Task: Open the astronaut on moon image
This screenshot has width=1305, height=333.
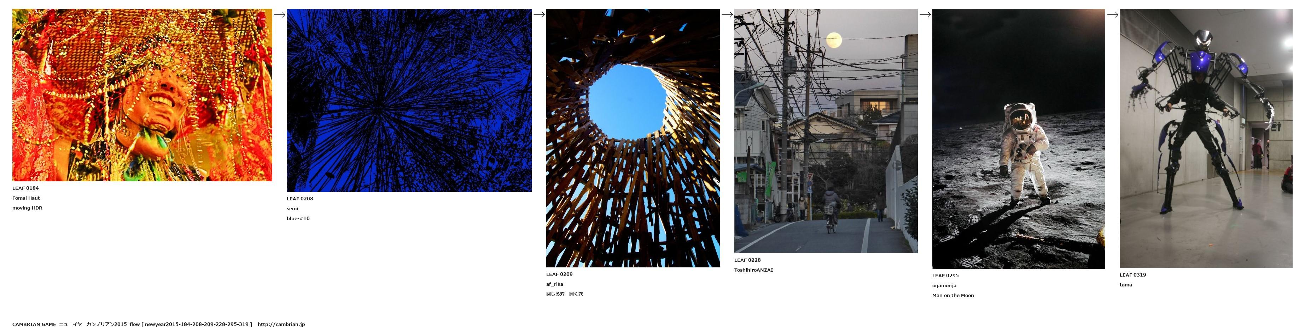Action: [x=1019, y=138]
